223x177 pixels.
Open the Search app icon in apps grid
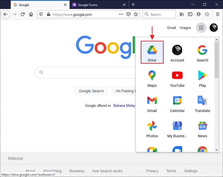pos(202,53)
